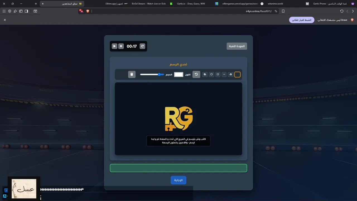Screen dimensions: 357x201
Task: Open the white color picker swatch
Action: pos(179,75)
